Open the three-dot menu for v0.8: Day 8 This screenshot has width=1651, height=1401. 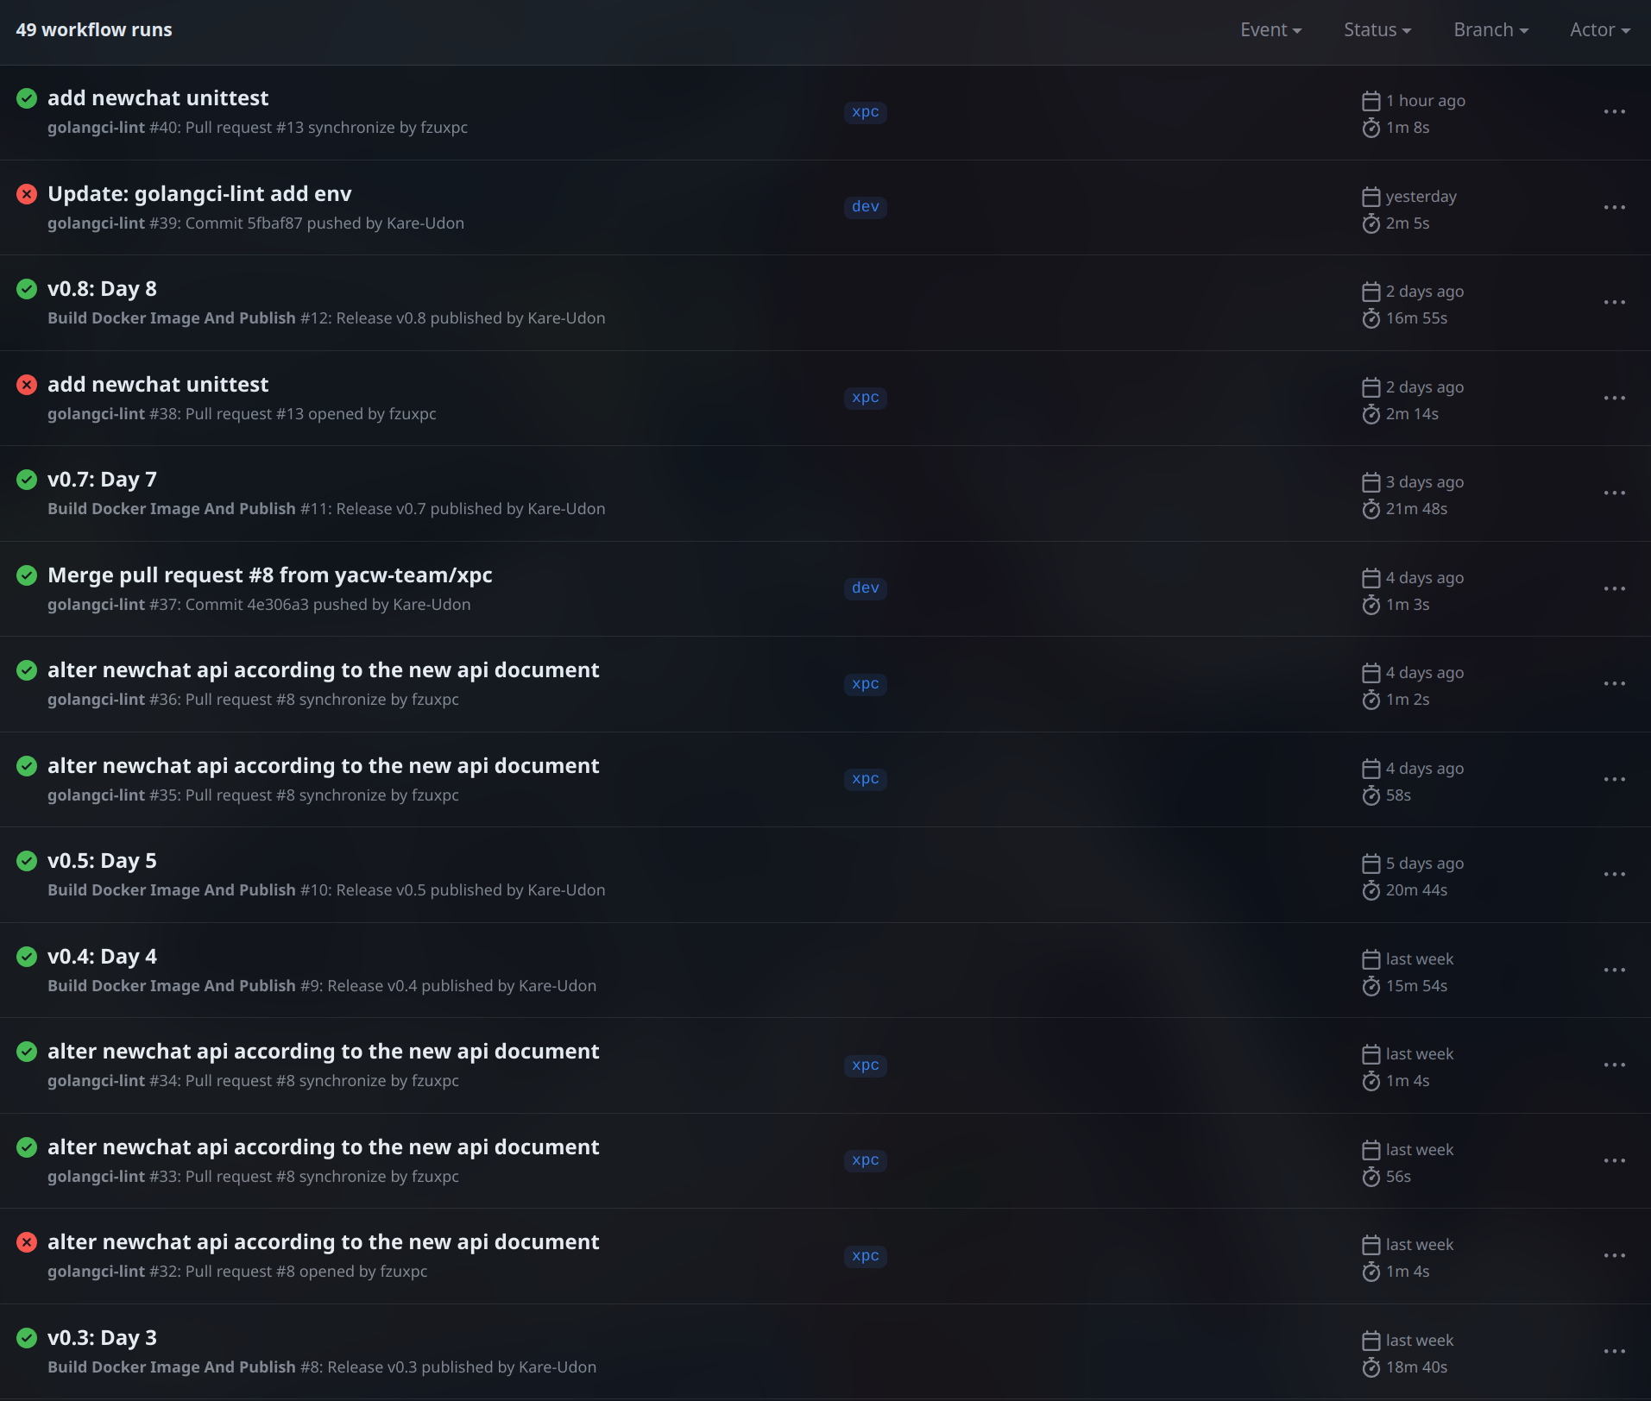[1614, 303]
